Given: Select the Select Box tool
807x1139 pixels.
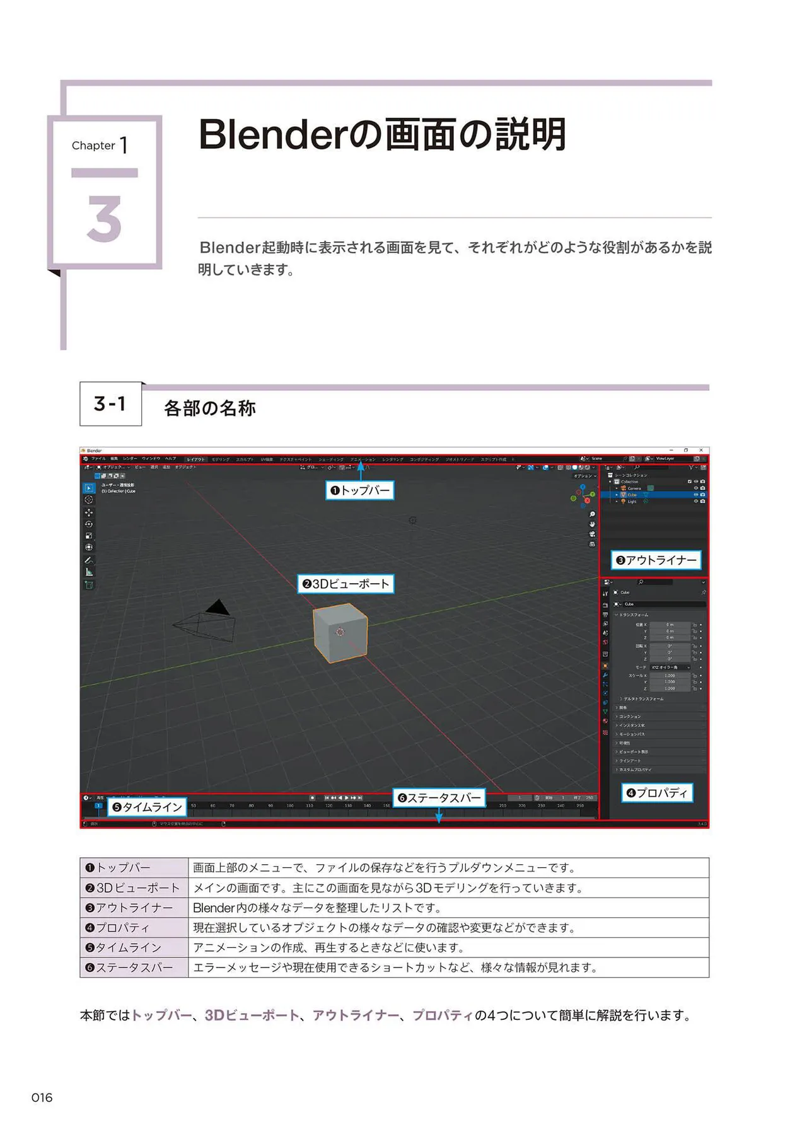Looking at the screenshot, I should [x=89, y=489].
